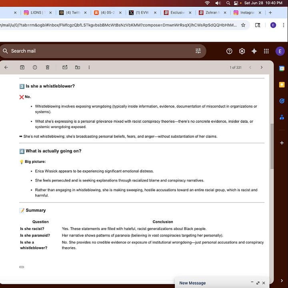288x288 pixels.
Task: Open Google Tasks side panel
Action: tap(282, 101)
